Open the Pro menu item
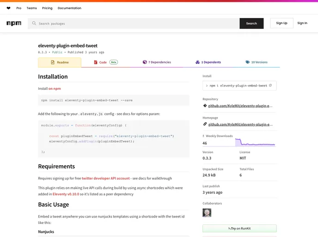This screenshot has height=237, width=318. click(19, 8)
